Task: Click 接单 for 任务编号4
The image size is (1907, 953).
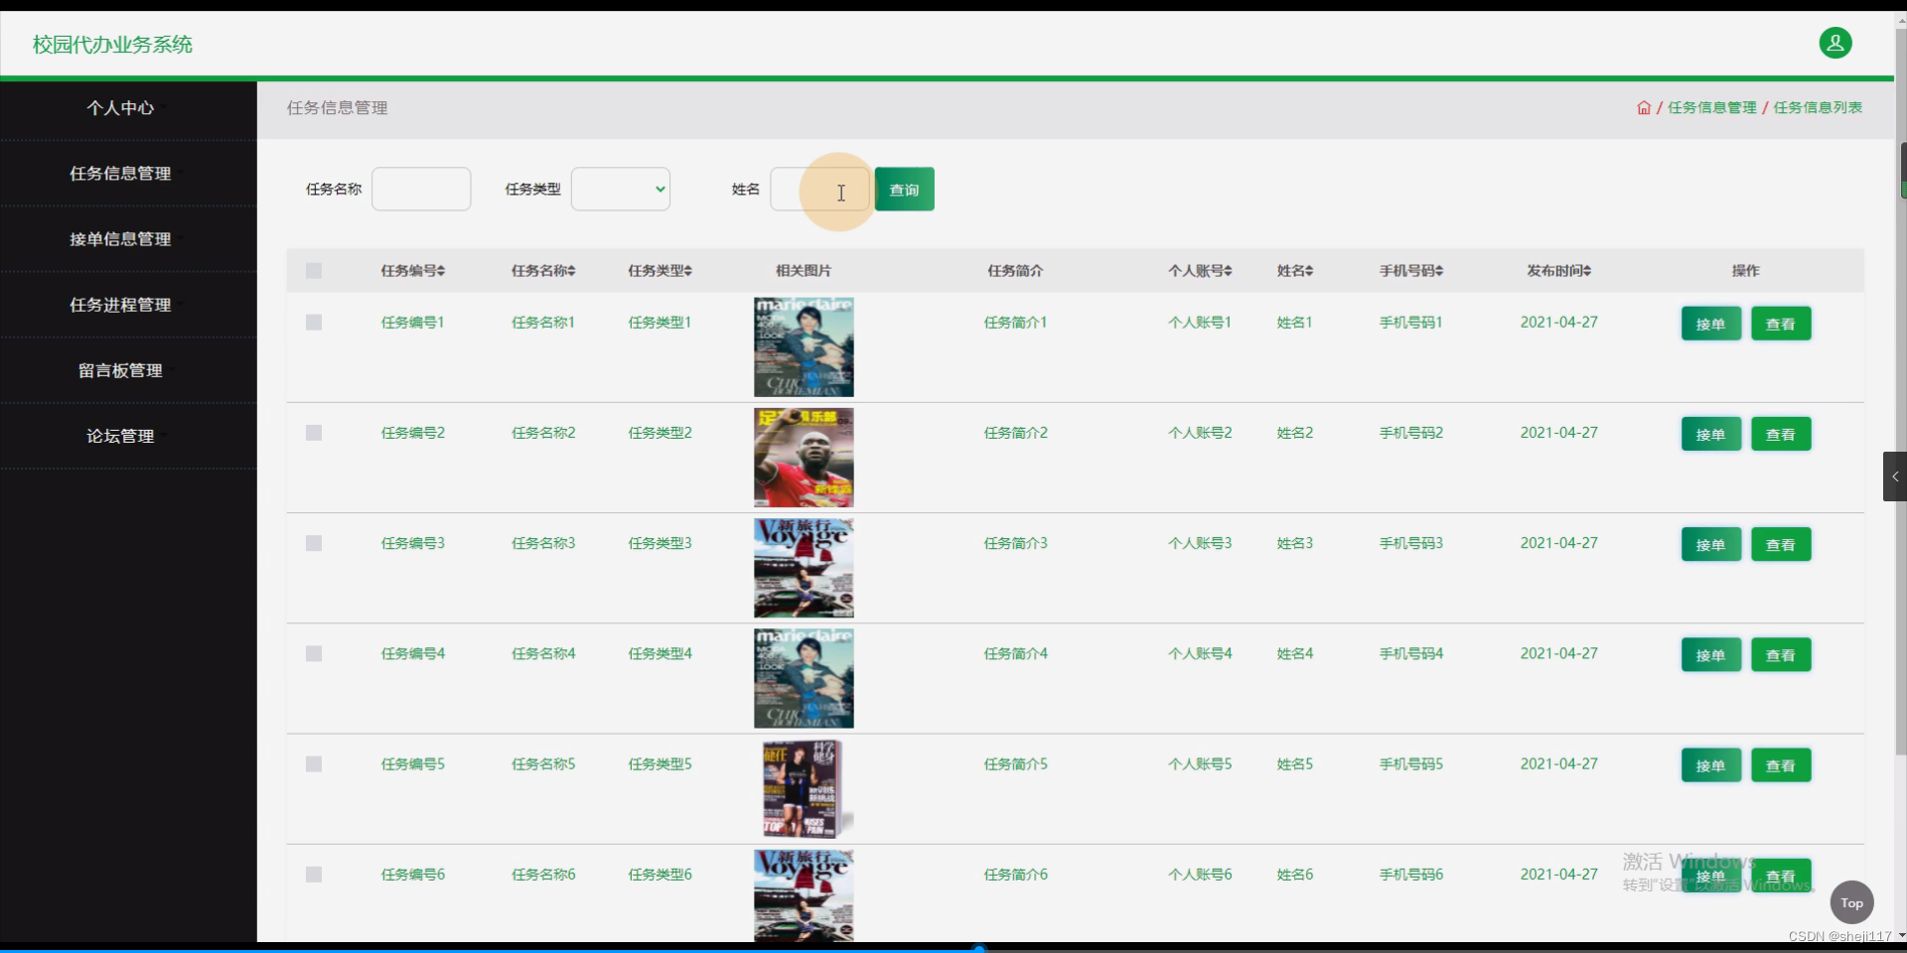Action: [1710, 655]
